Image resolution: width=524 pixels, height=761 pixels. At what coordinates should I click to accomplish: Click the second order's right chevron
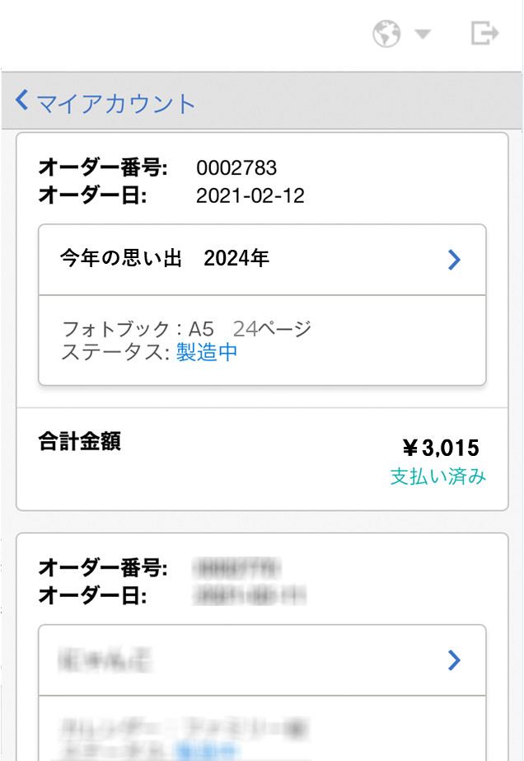pyautogui.click(x=454, y=660)
